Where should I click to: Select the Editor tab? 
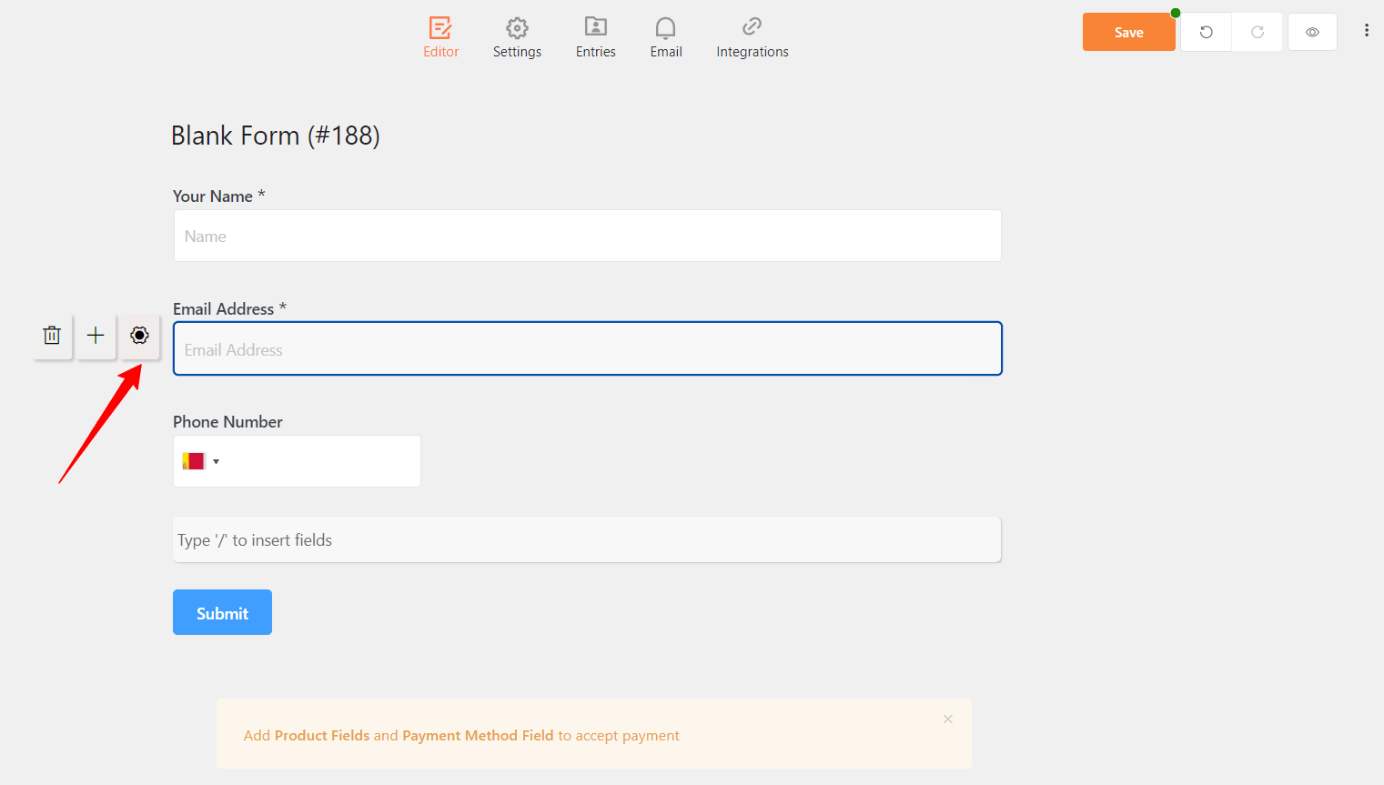(x=440, y=36)
